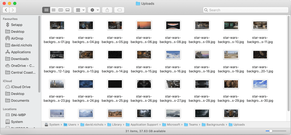Click the file name ending s-29.jpg
This screenshot has height=135, width=291.
[x=231, y=99]
